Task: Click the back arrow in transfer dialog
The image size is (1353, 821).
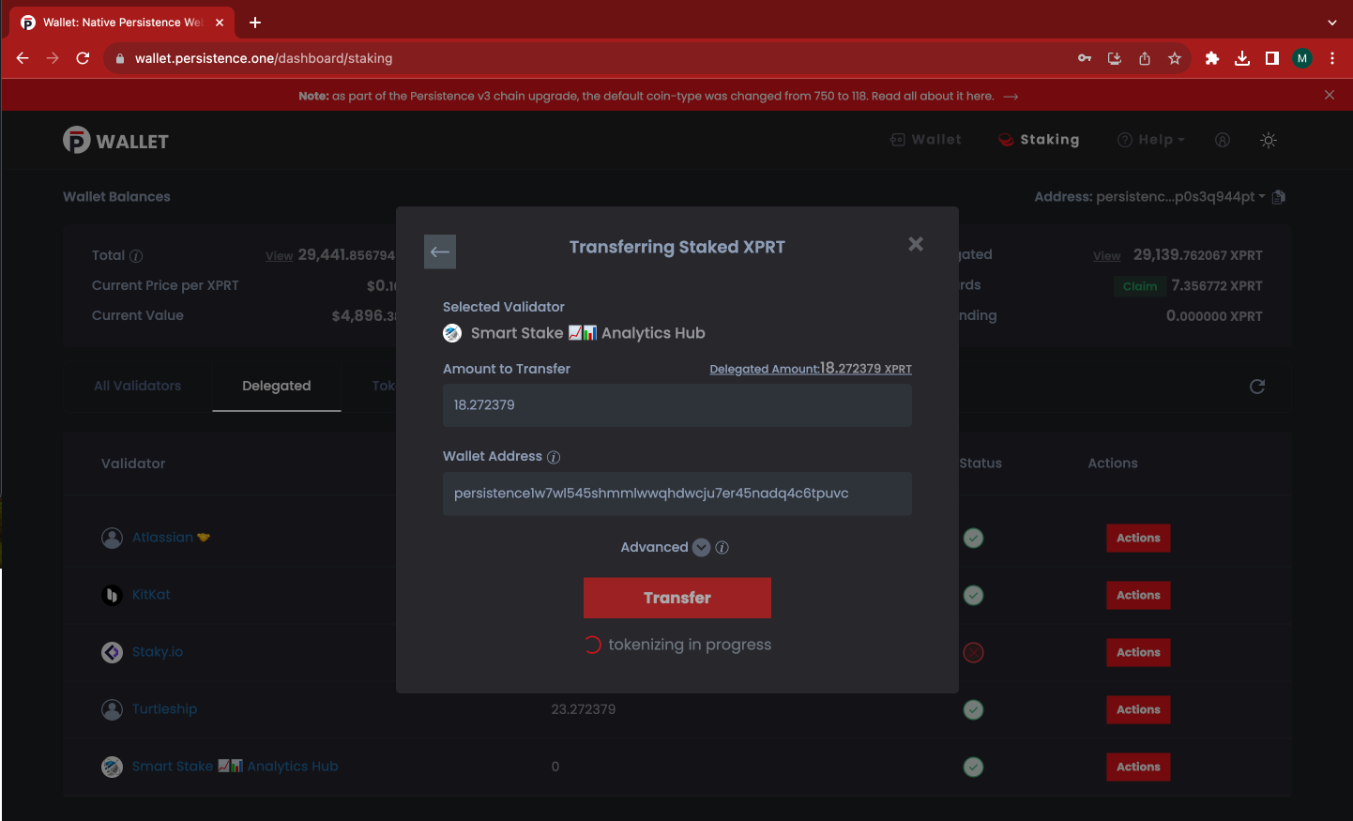Action: click(440, 251)
